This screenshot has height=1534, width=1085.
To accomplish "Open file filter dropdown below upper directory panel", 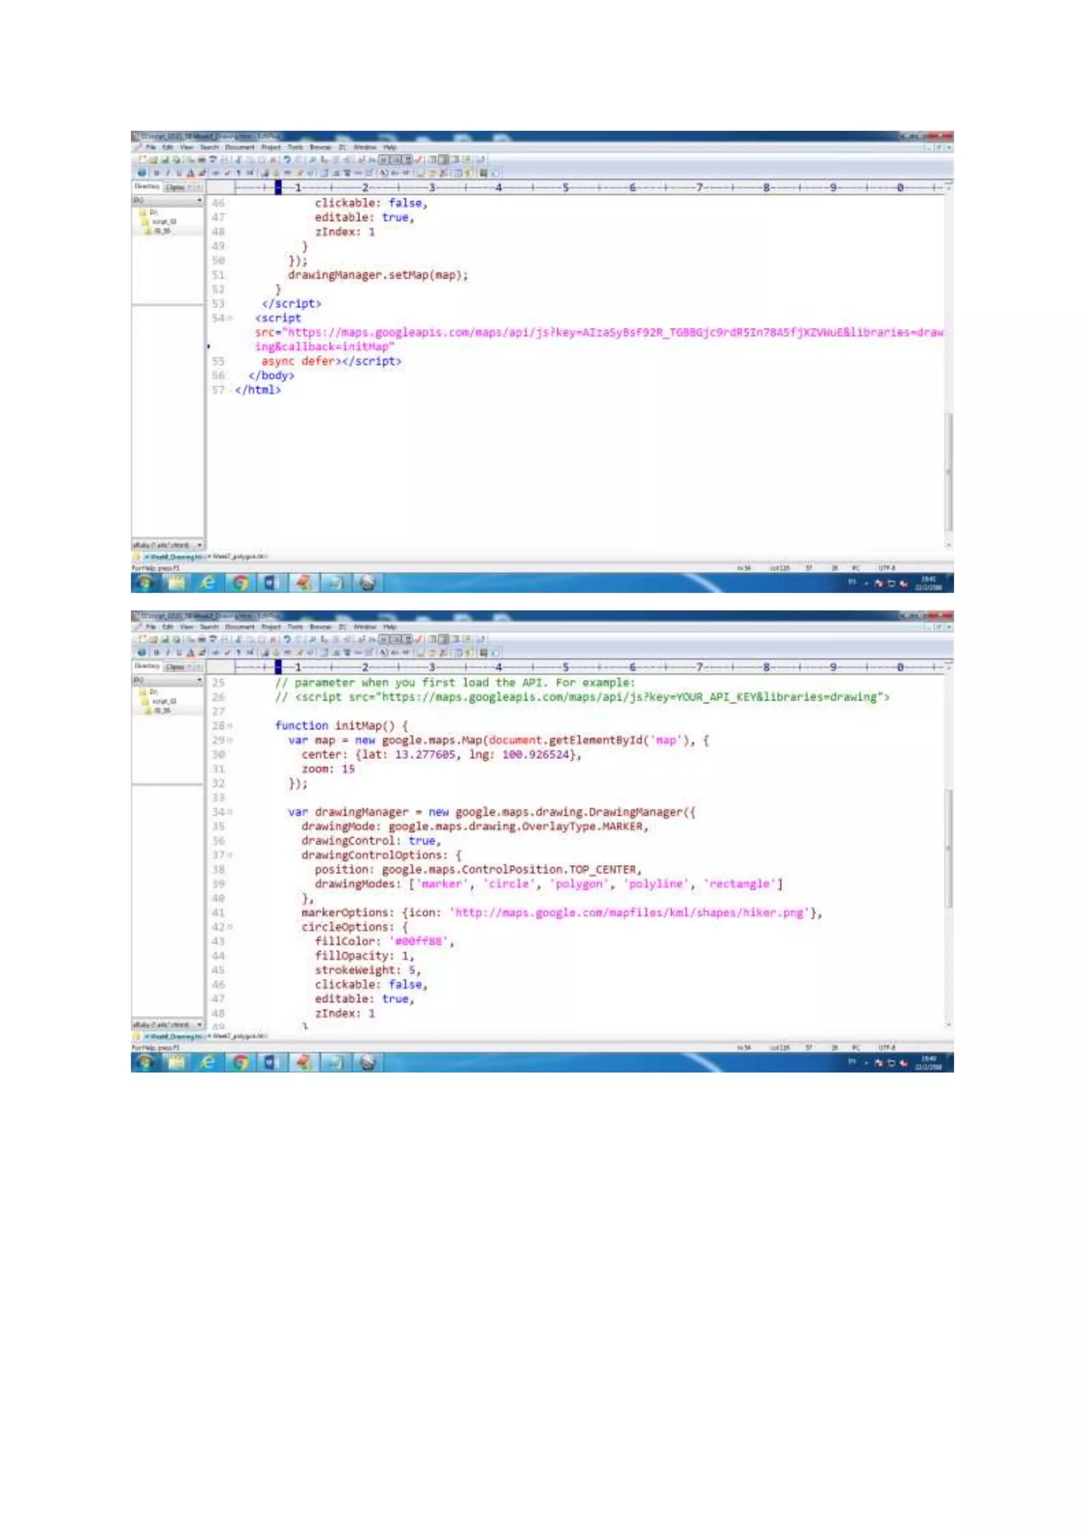I will (199, 545).
